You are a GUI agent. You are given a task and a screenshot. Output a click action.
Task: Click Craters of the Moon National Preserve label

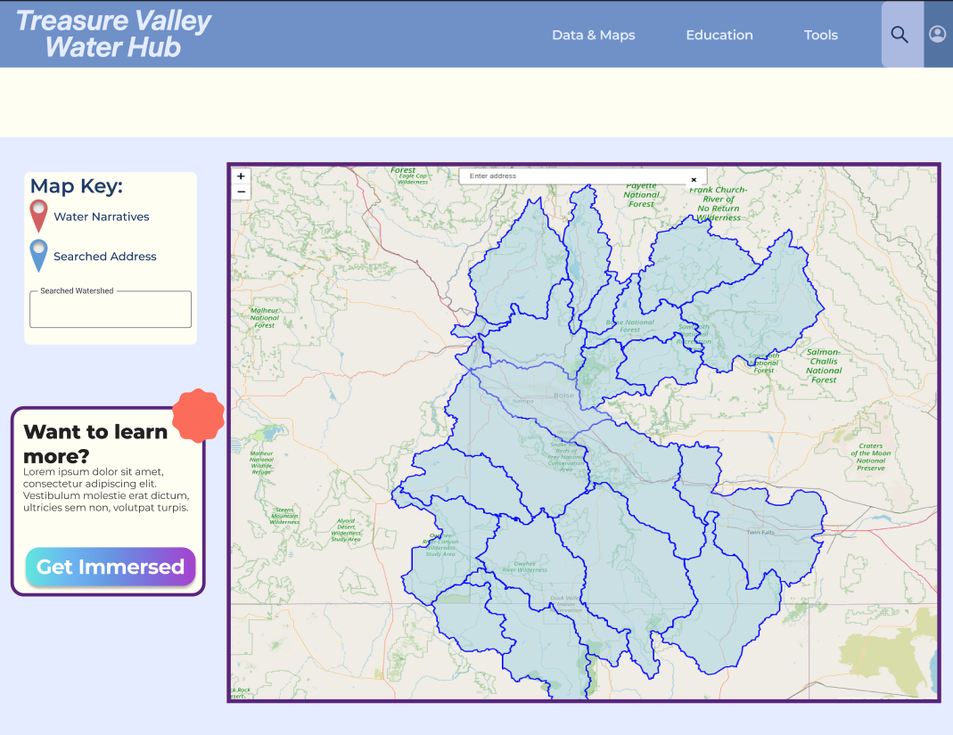(870, 457)
